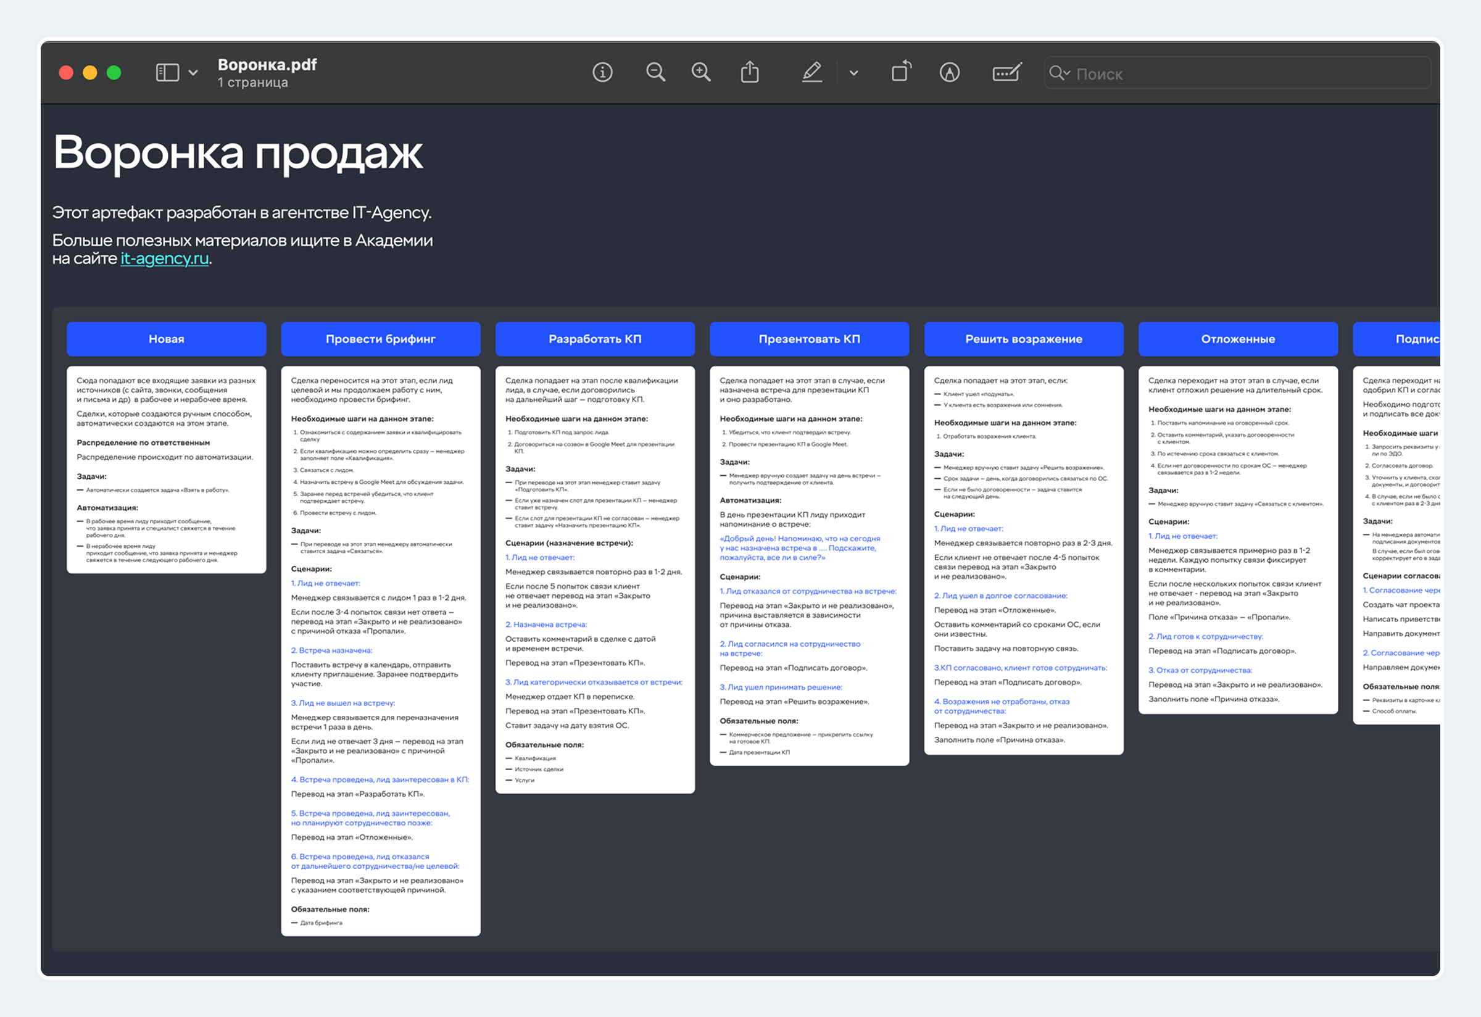This screenshot has width=1481, height=1017.
Task: Open the search options magnifier icon
Action: [x=1059, y=73]
